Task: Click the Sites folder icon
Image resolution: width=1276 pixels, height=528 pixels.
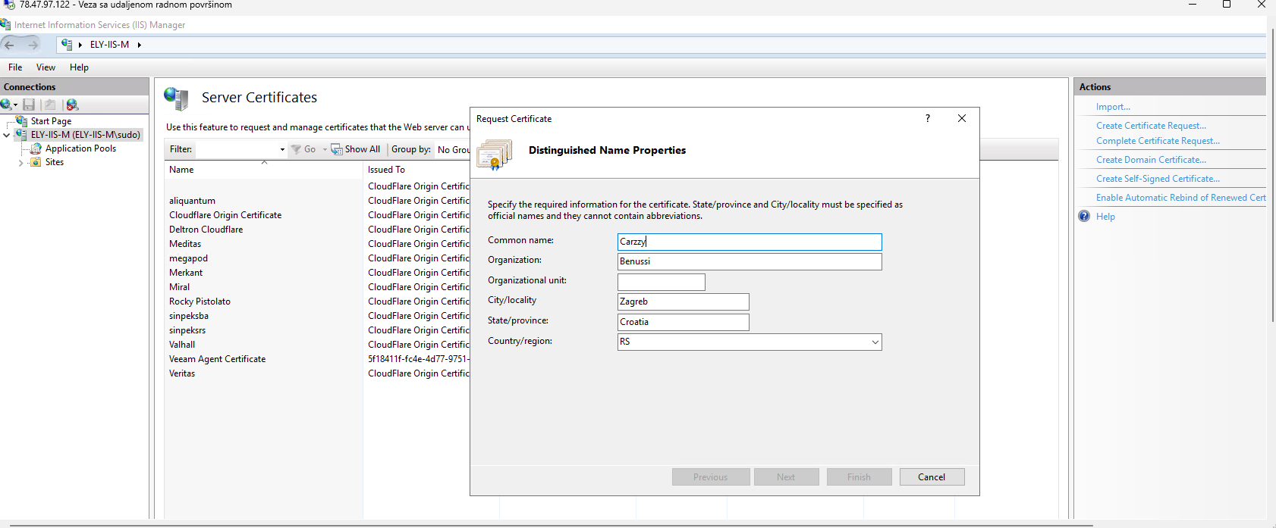Action: (36, 162)
